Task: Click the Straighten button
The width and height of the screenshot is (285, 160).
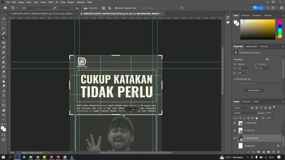Action: 91,8
